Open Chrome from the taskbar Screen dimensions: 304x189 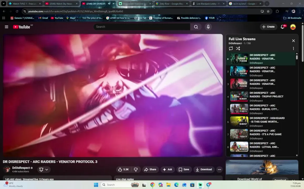click(152, 185)
